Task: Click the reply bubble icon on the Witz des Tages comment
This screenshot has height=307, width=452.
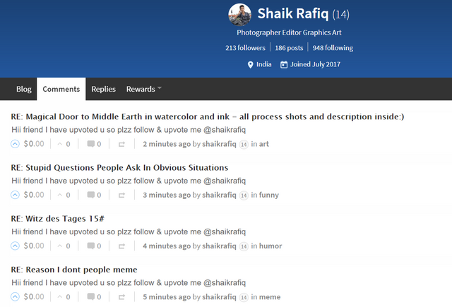Action: click(90, 246)
